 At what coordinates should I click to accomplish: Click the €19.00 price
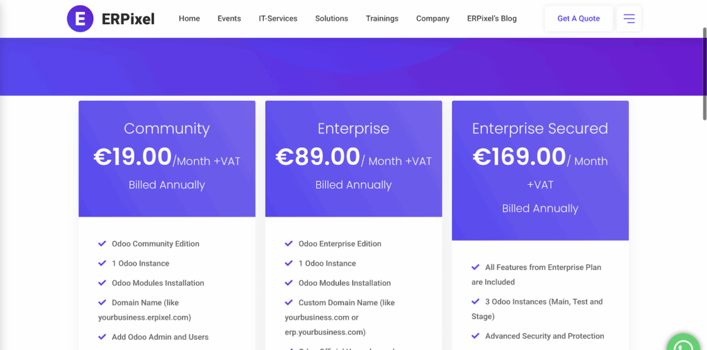[133, 157]
